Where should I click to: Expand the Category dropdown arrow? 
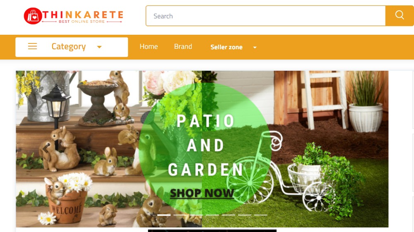[99, 47]
